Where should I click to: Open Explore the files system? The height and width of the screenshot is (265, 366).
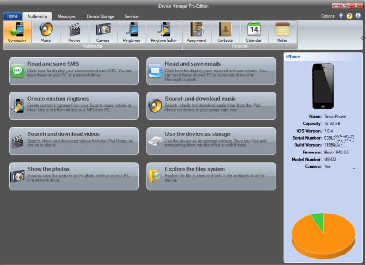click(211, 176)
